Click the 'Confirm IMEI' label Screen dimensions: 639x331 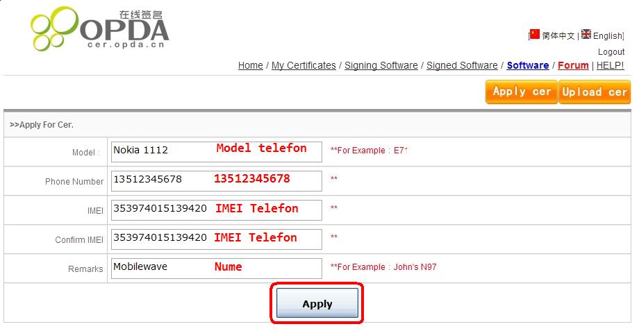click(79, 240)
